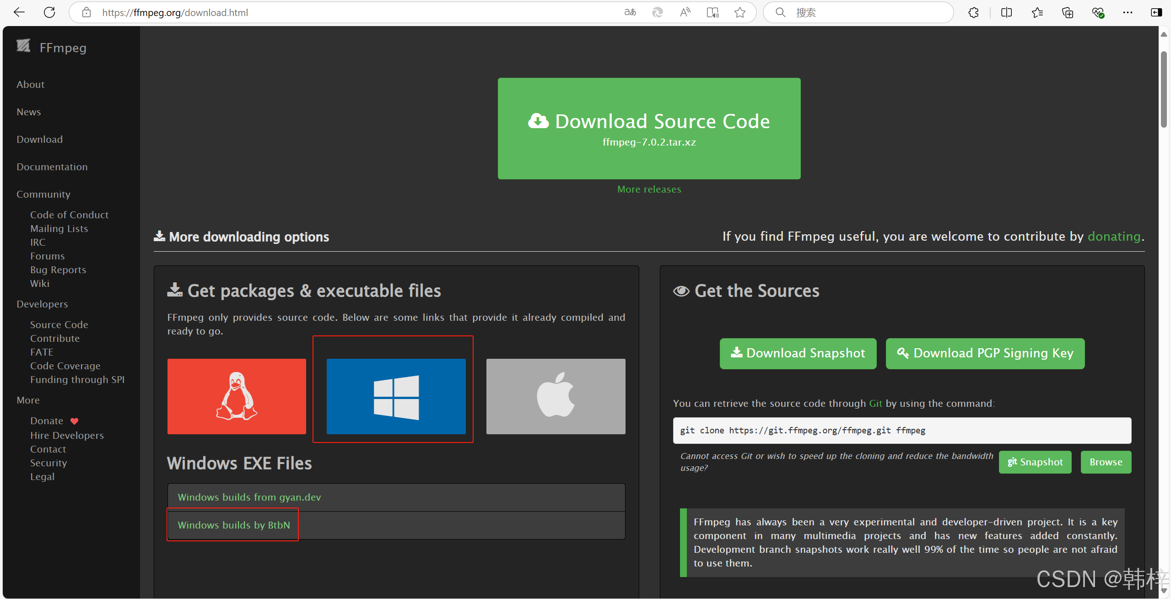Open Community in the sidebar
1171x599 pixels.
[43, 194]
